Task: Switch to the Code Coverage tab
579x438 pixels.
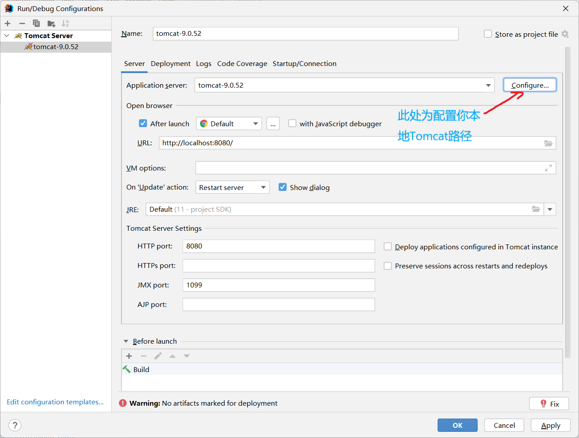Action: [x=242, y=64]
